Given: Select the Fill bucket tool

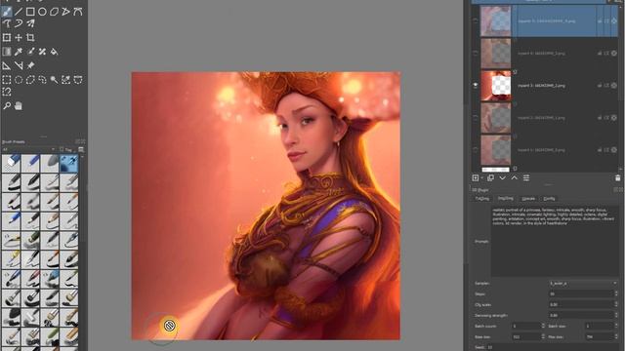Looking at the screenshot, I should (55, 52).
